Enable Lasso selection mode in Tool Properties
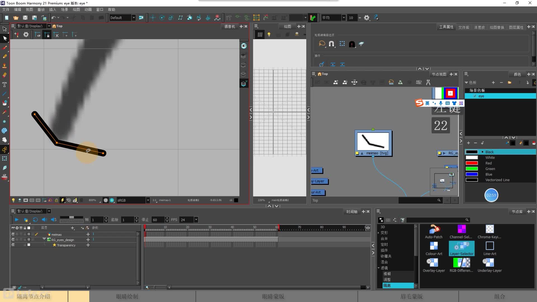Viewport: 537px width, 302px height. pos(322,44)
